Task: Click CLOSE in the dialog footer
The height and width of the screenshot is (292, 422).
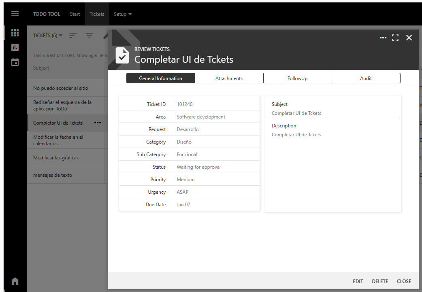Action: point(404,281)
